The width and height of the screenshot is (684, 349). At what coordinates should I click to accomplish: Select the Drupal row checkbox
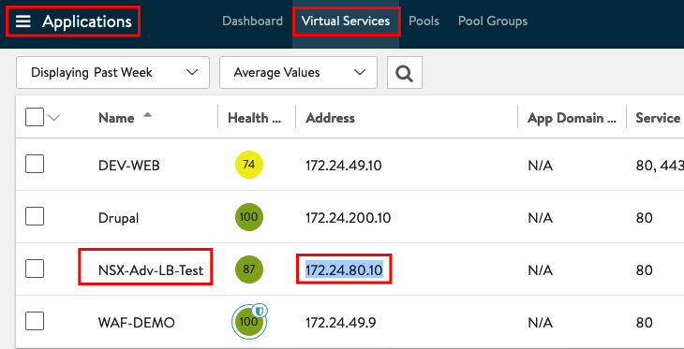tap(35, 216)
